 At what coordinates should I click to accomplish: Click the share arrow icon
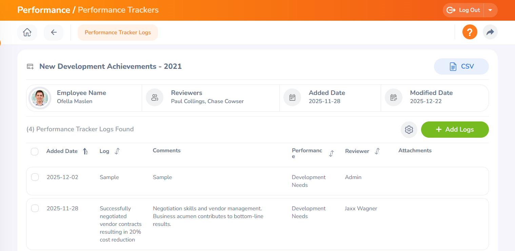pos(490,32)
